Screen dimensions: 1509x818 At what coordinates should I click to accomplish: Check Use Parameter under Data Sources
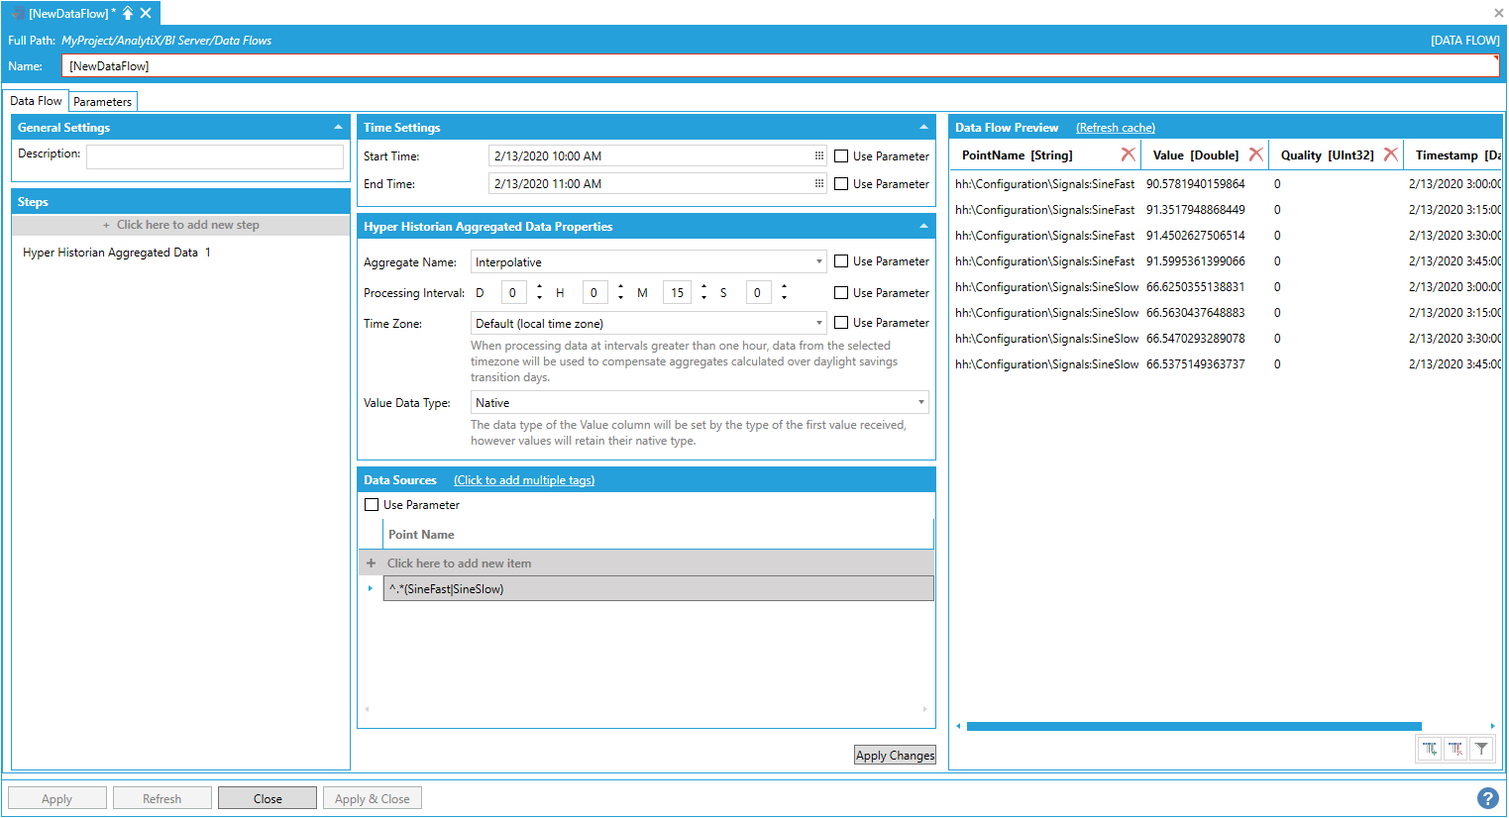[x=372, y=505]
